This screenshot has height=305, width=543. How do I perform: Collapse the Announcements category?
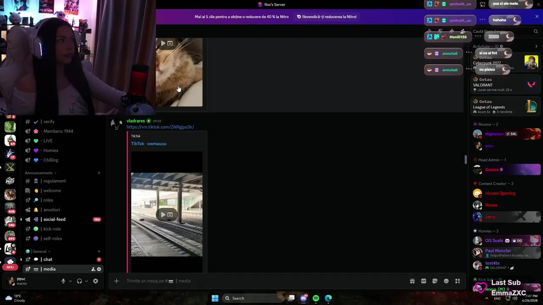[x=40, y=173]
